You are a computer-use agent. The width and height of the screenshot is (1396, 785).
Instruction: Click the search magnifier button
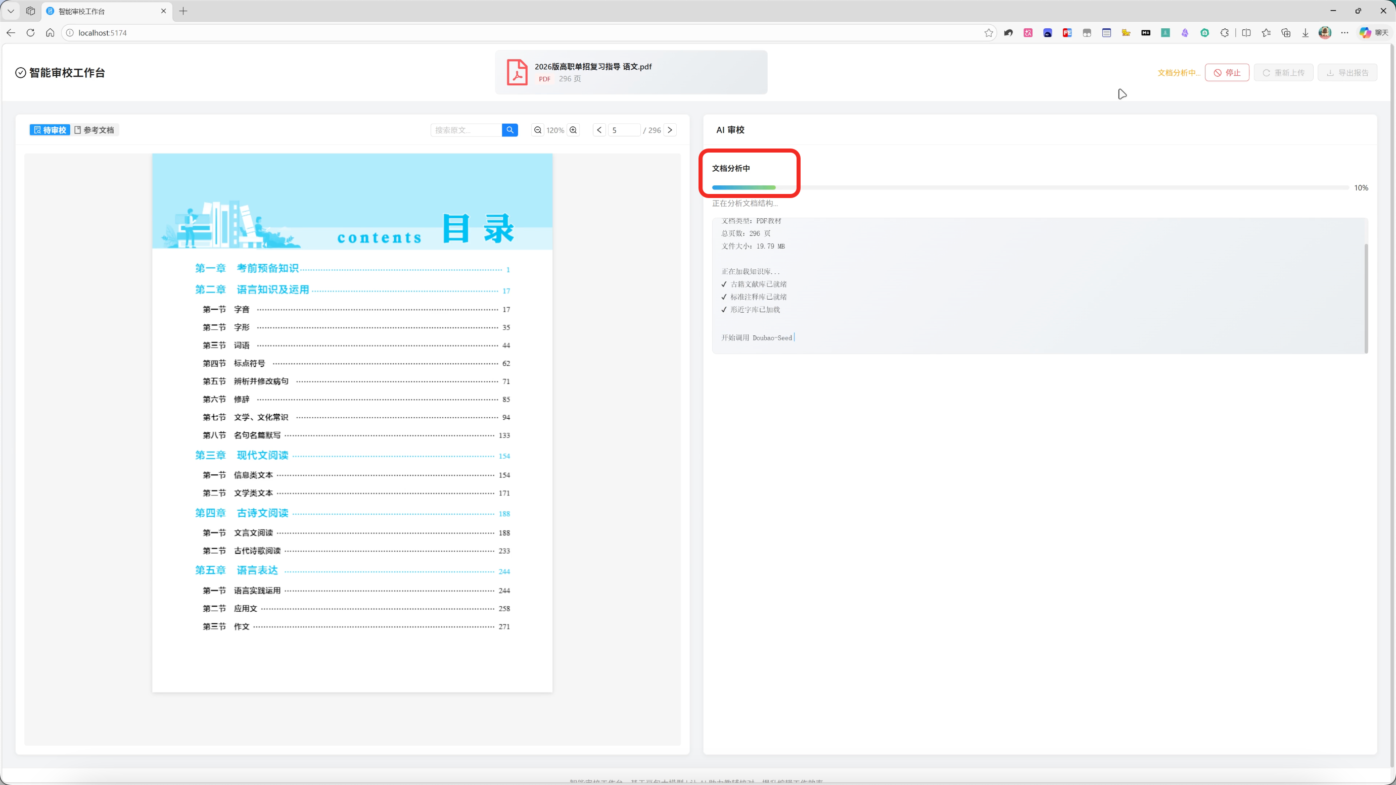click(509, 130)
